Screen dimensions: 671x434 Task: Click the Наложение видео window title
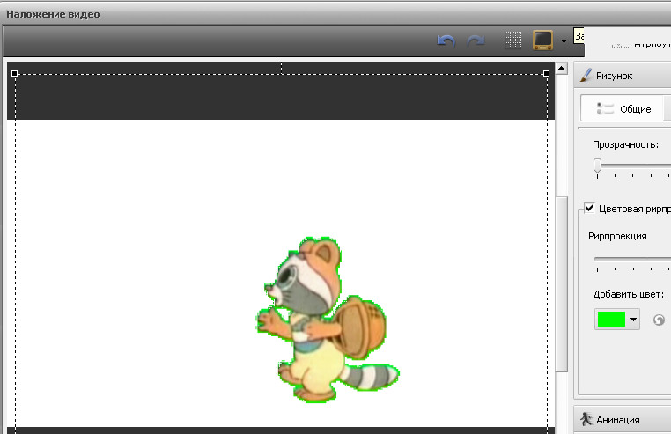(53, 15)
